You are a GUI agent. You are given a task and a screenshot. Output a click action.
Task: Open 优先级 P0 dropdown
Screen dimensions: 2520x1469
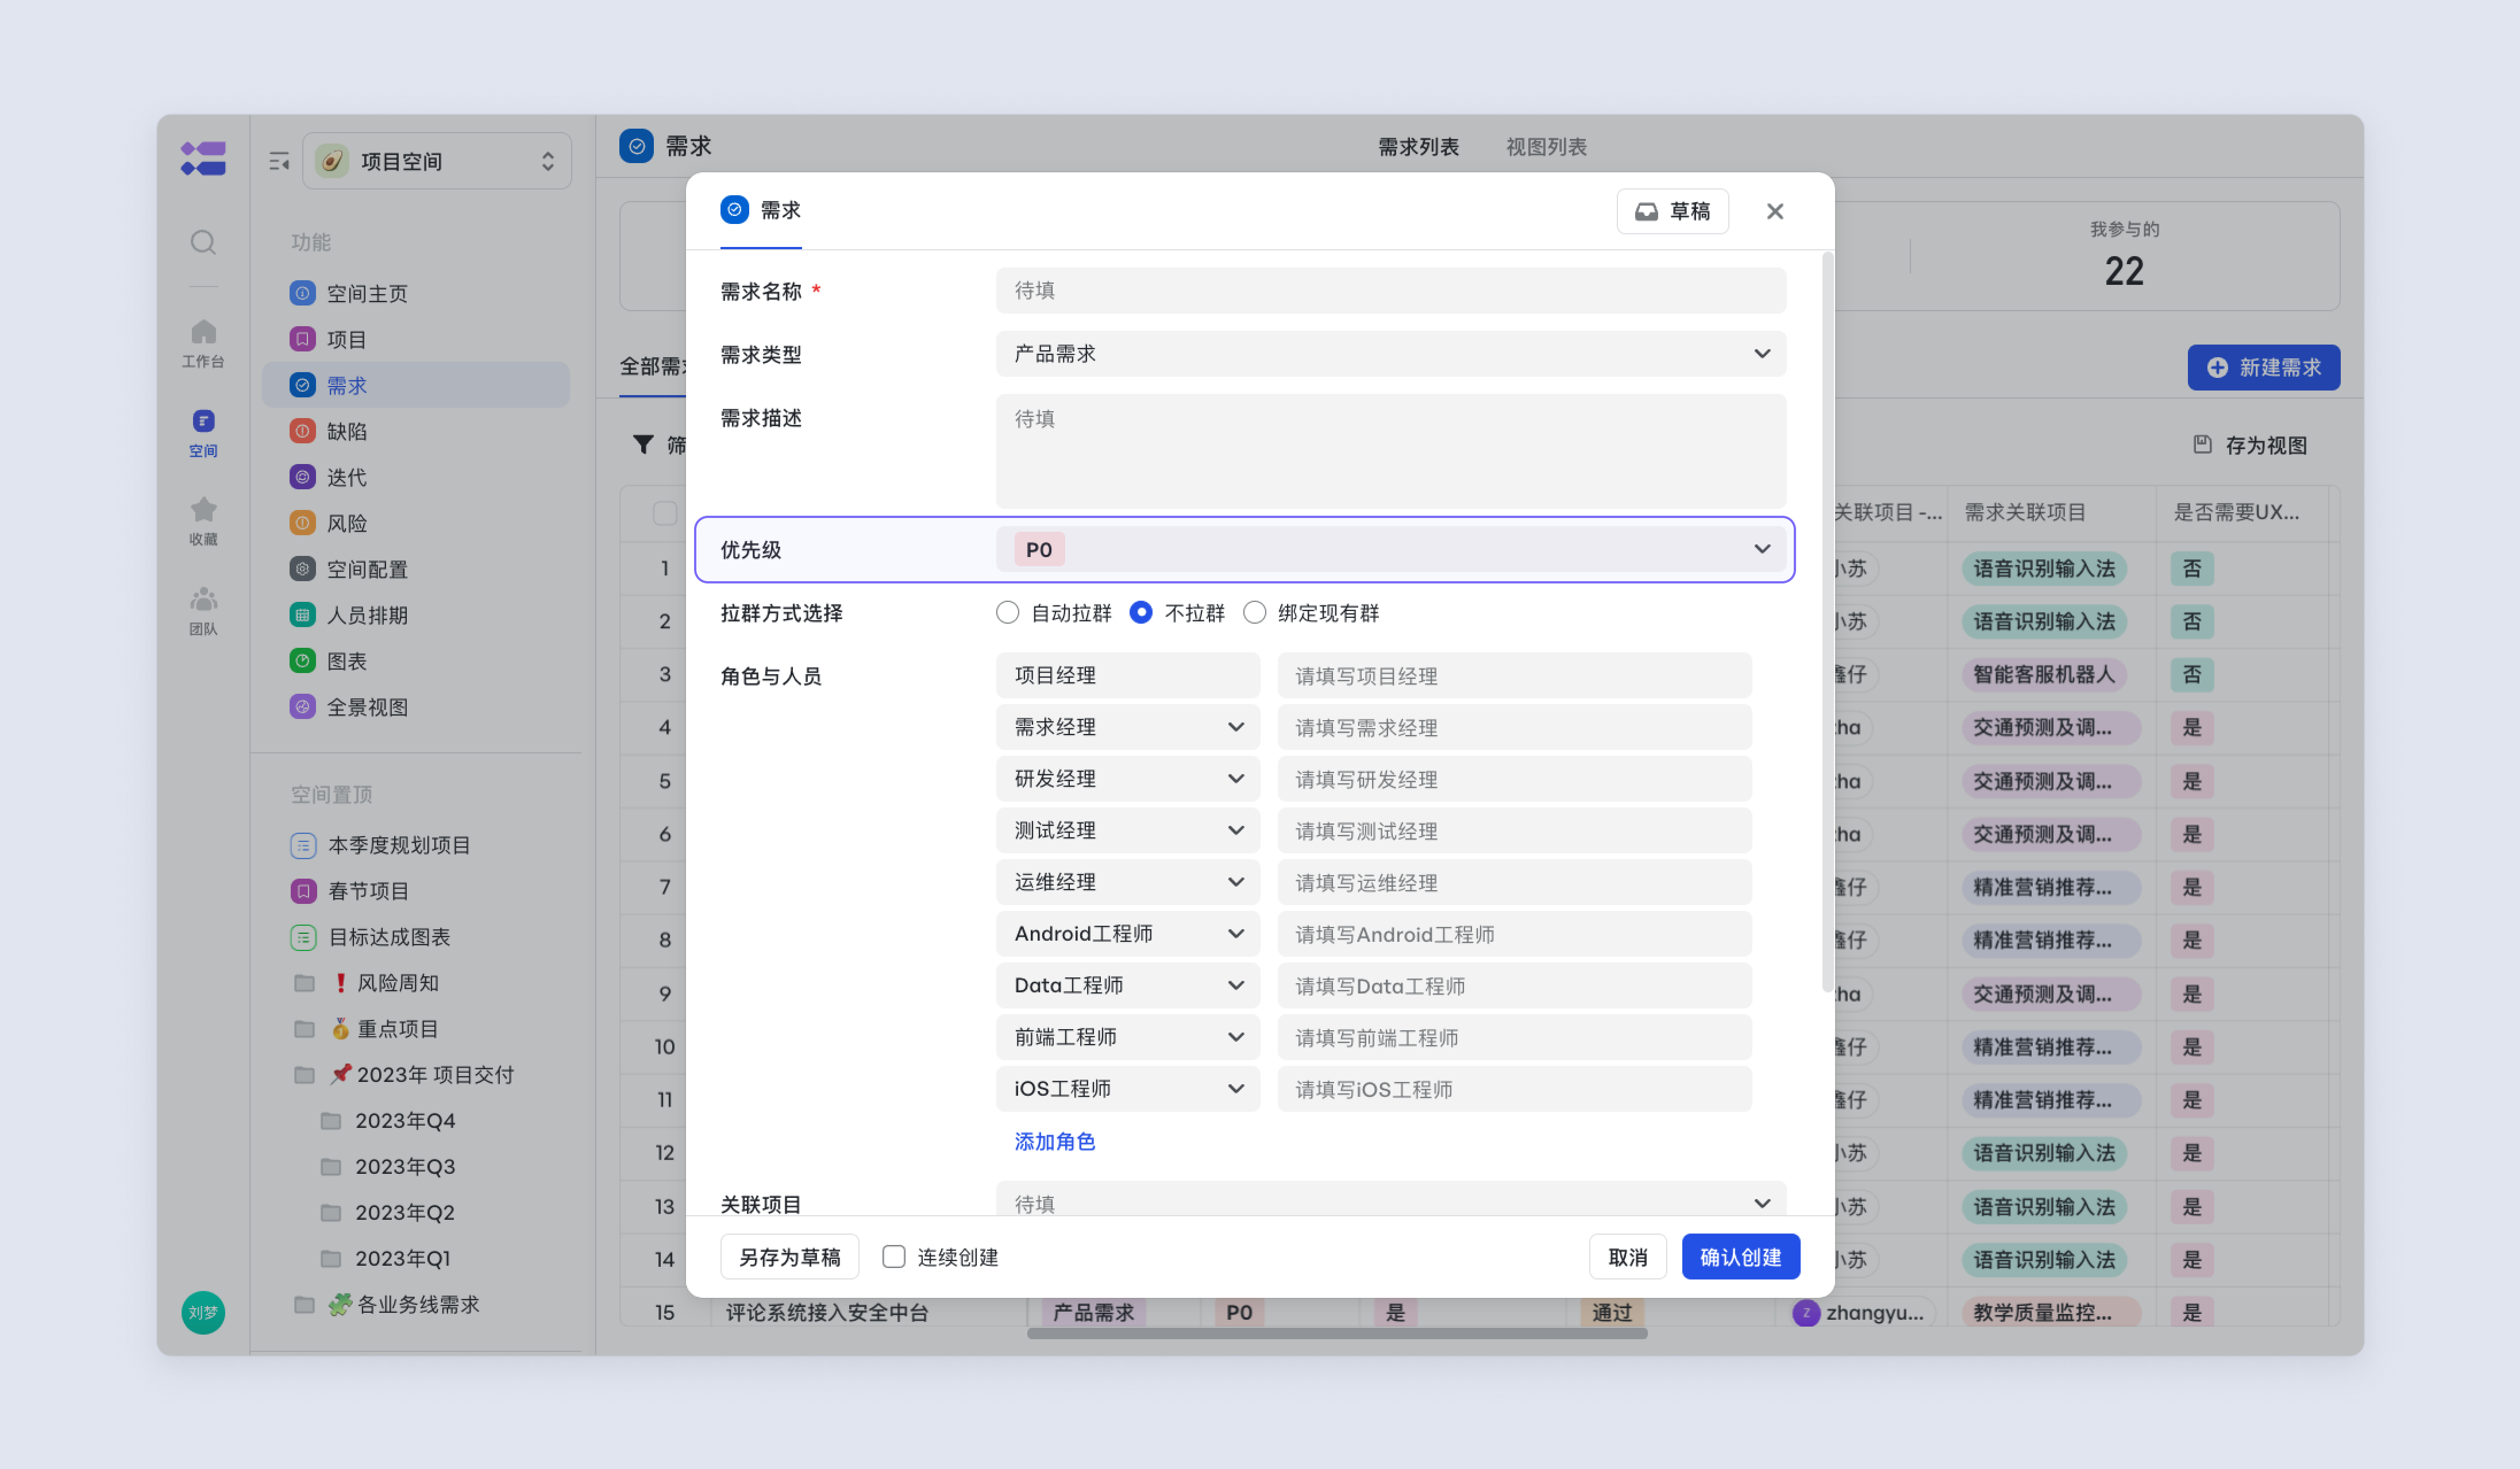[x=1390, y=548]
